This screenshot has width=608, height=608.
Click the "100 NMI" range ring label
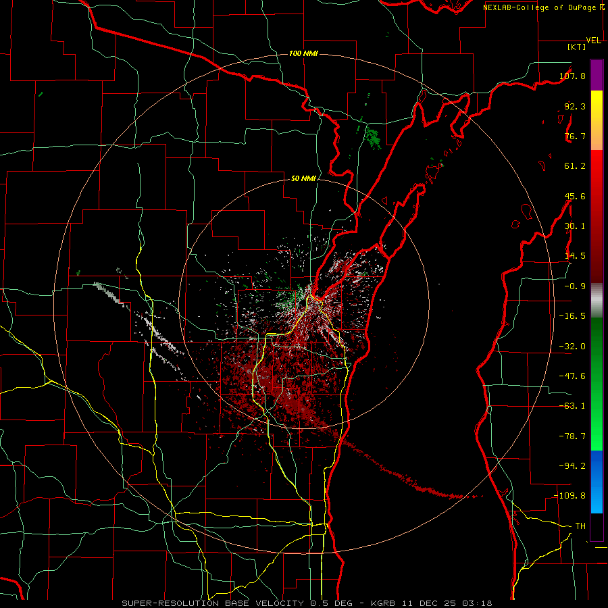tap(303, 53)
